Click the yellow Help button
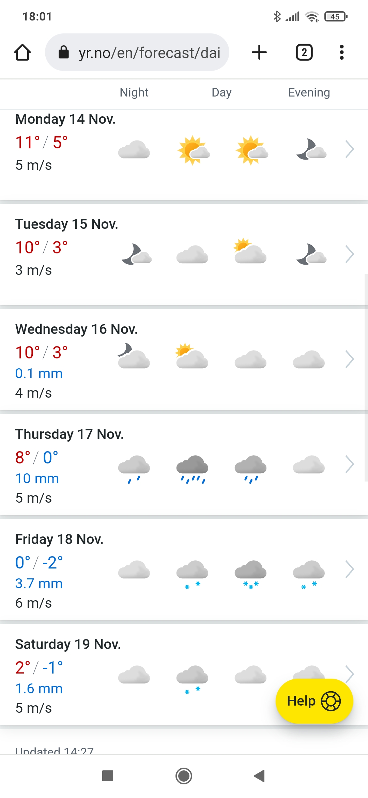 point(314,701)
